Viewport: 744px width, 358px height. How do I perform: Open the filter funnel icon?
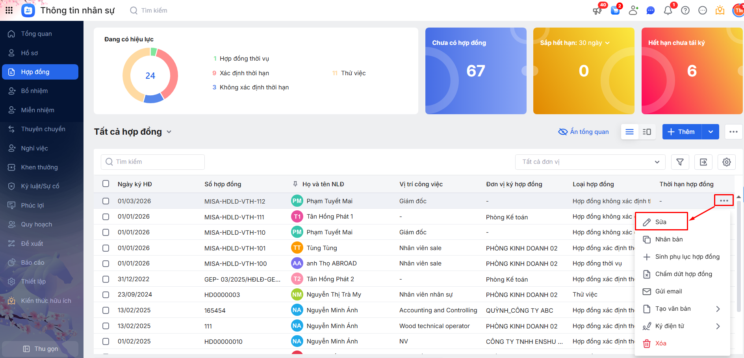pyautogui.click(x=680, y=162)
